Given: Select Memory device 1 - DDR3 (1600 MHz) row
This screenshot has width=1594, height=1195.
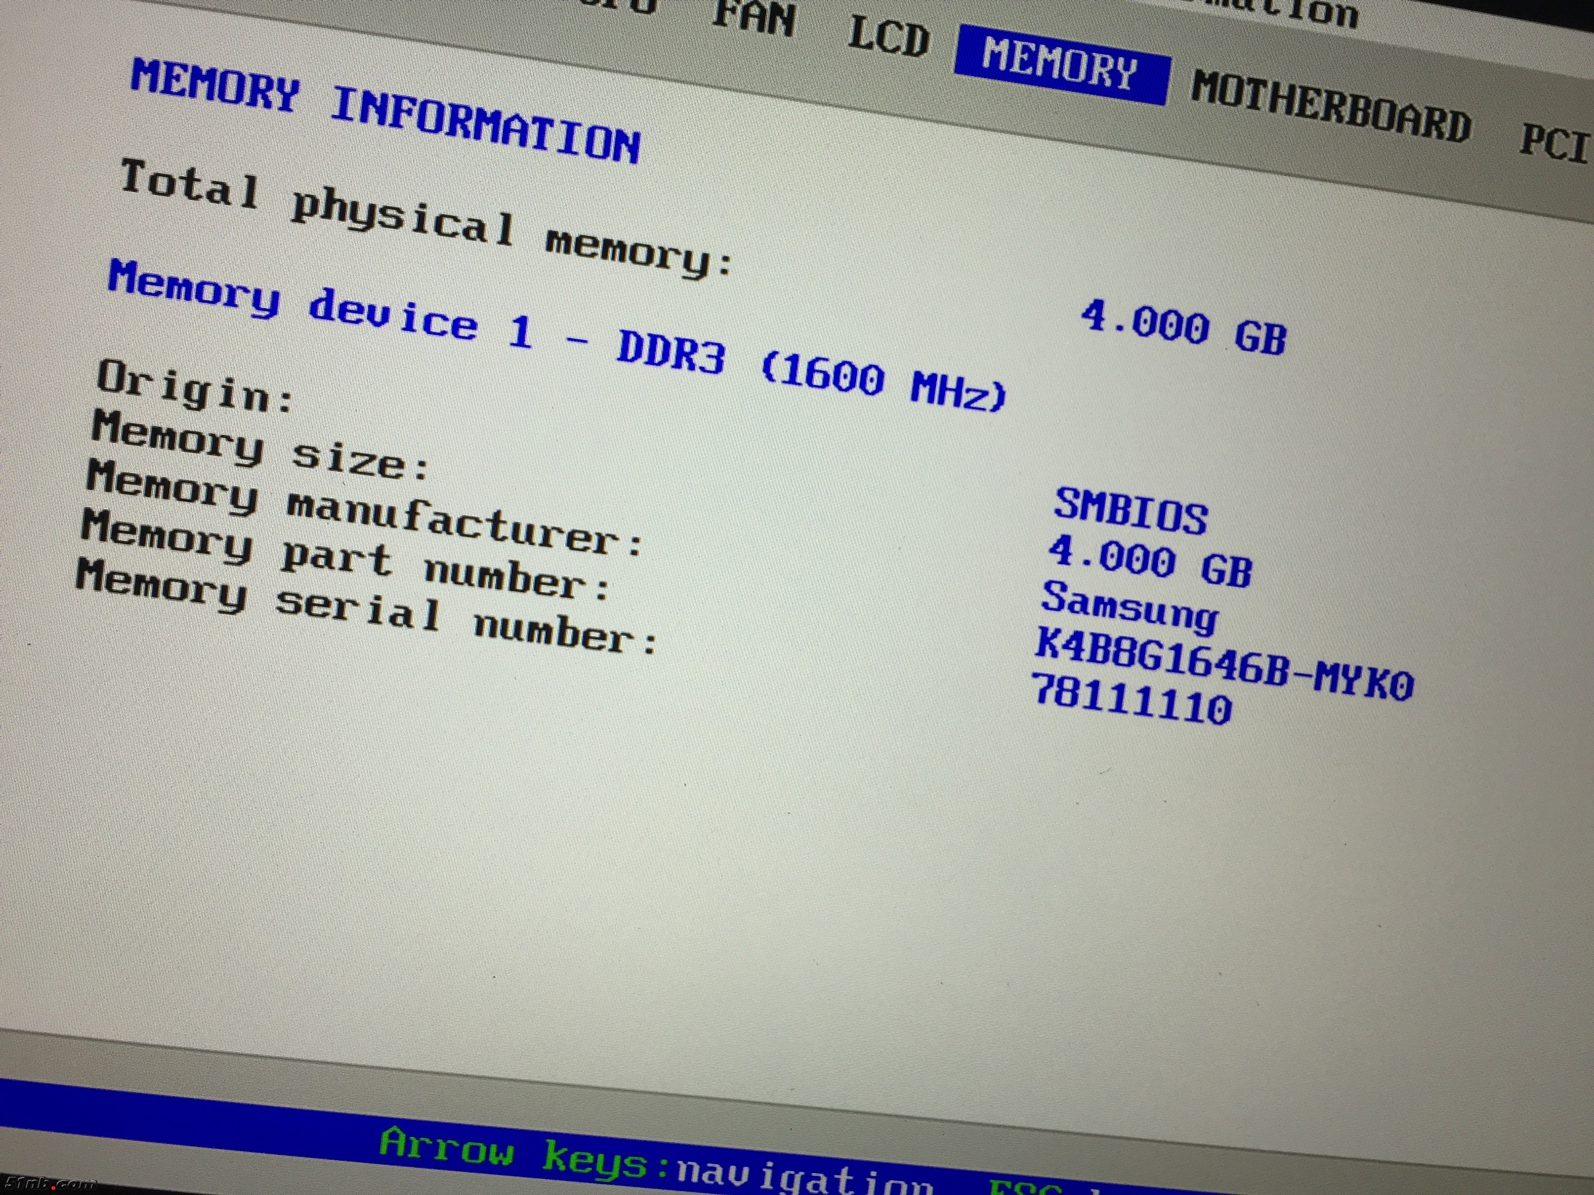Looking at the screenshot, I should pyautogui.click(x=556, y=336).
